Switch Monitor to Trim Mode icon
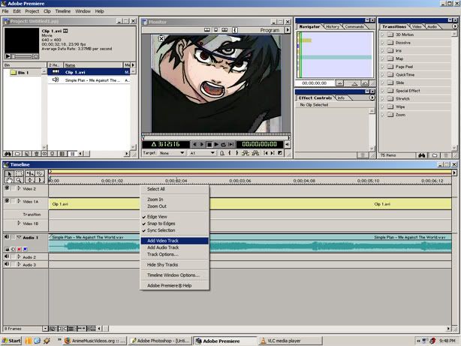461x346 pixels. (x=224, y=30)
